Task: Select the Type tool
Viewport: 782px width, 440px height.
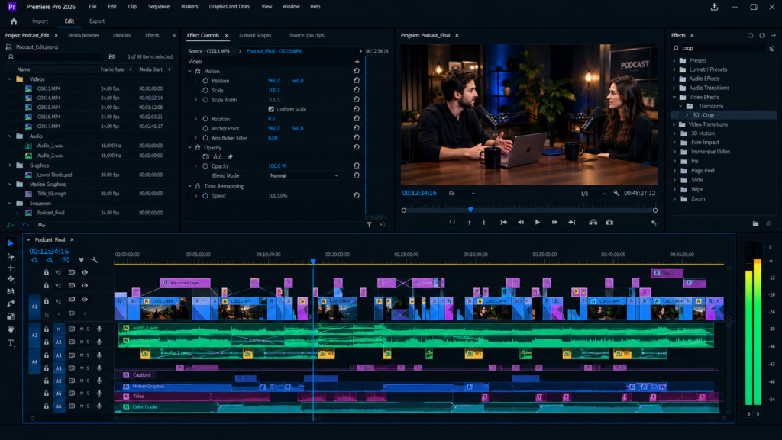Action: (x=11, y=343)
